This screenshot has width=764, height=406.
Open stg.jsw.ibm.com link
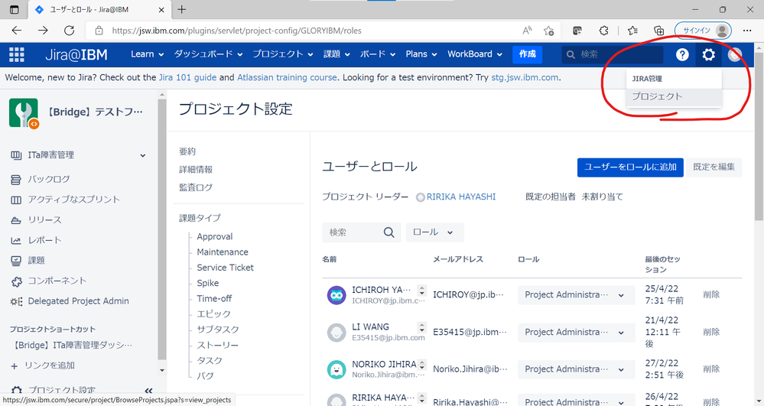click(x=525, y=77)
